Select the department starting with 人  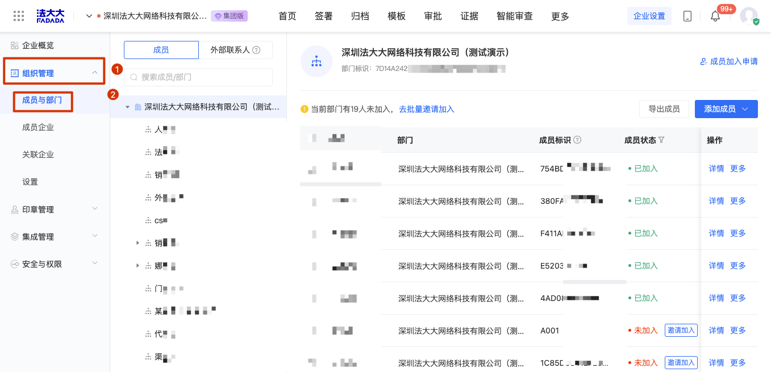click(165, 129)
